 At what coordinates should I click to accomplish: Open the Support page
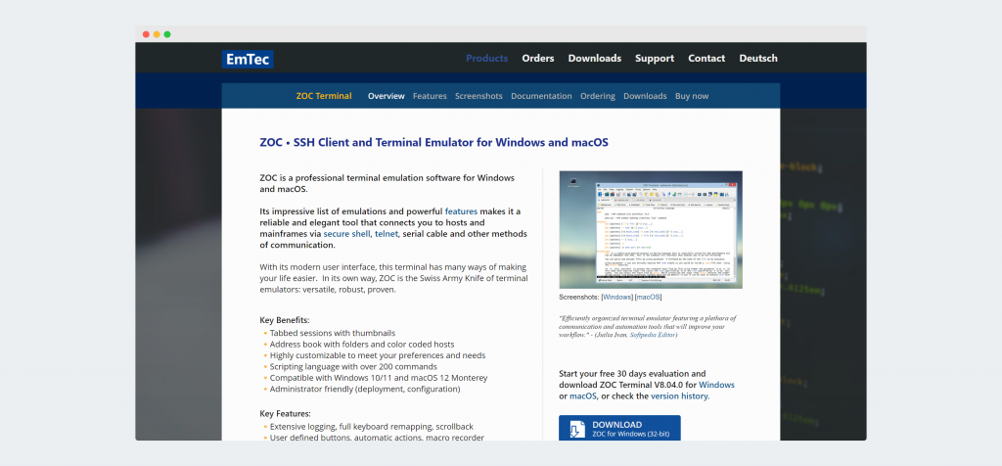pyautogui.click(x=655, y=58)
